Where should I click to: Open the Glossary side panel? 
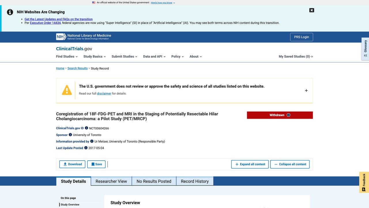(x=365, y=49)
